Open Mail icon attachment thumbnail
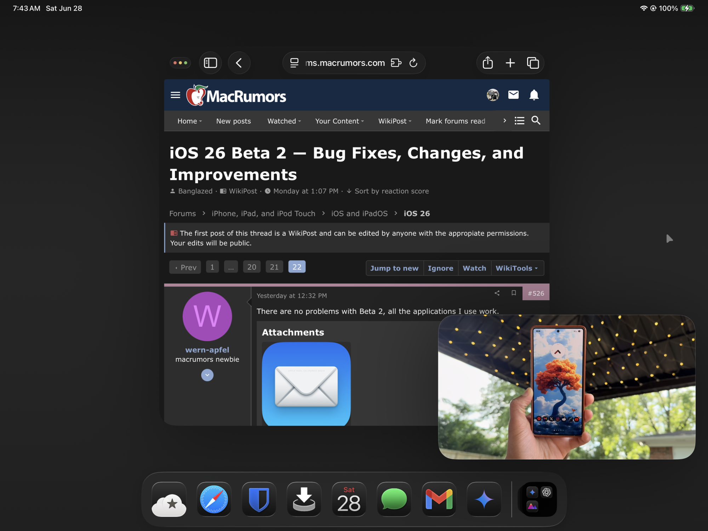The width and height of the screenshot is (708, 531). tap(306, 384)
